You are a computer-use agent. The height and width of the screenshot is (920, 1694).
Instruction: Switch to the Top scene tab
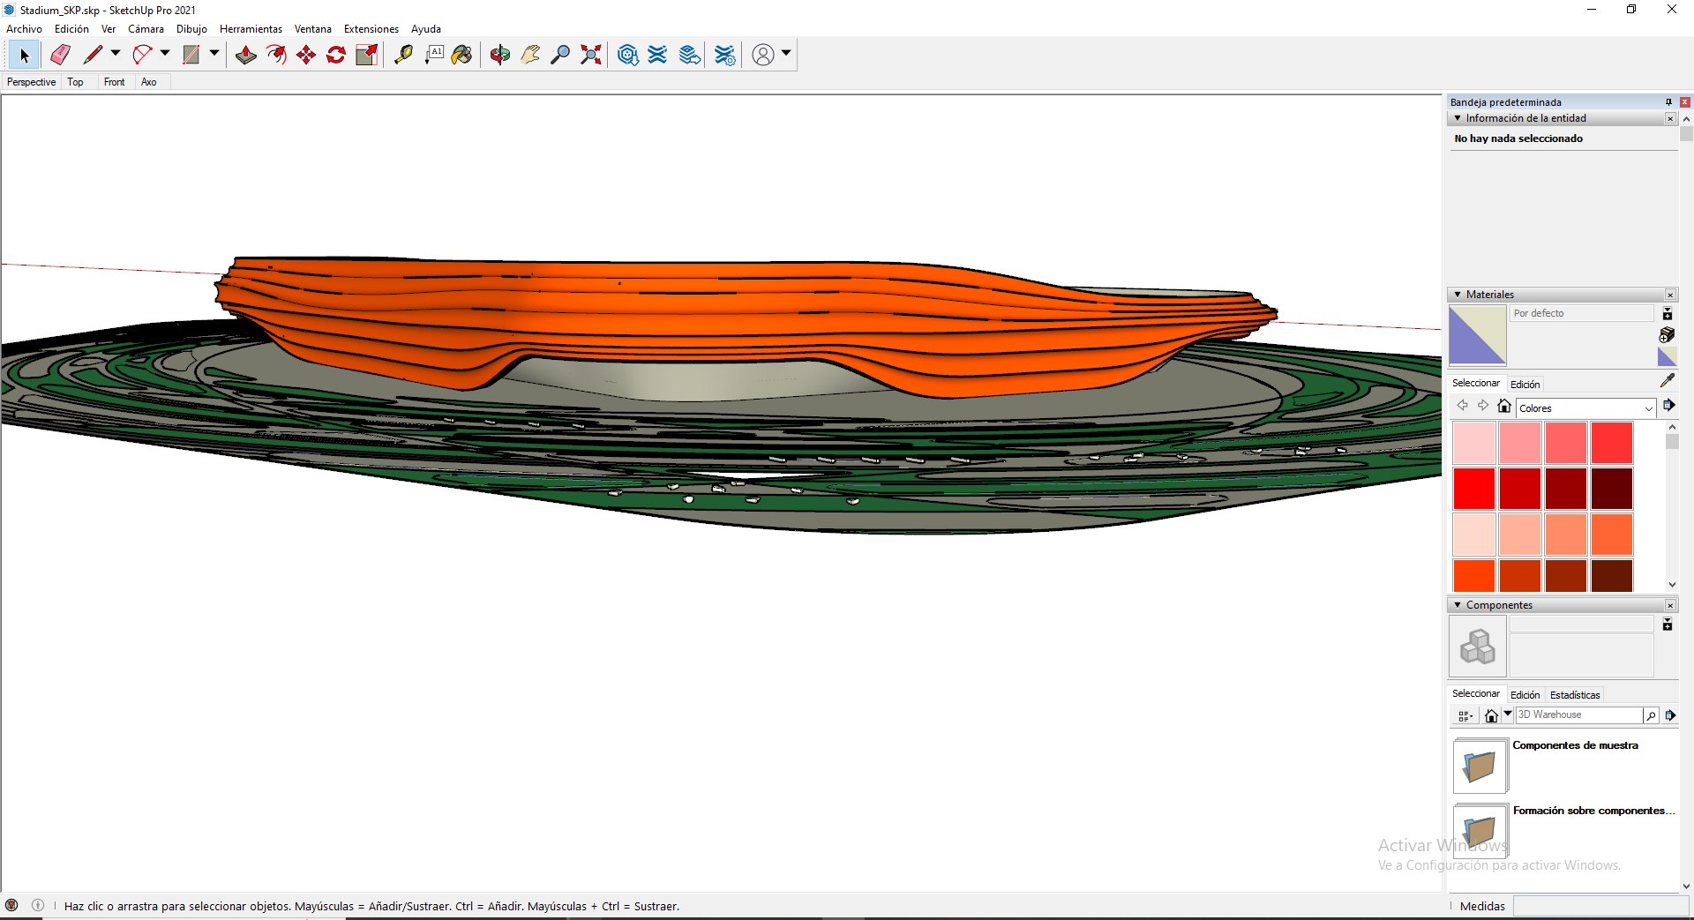[x=75, y=82]
